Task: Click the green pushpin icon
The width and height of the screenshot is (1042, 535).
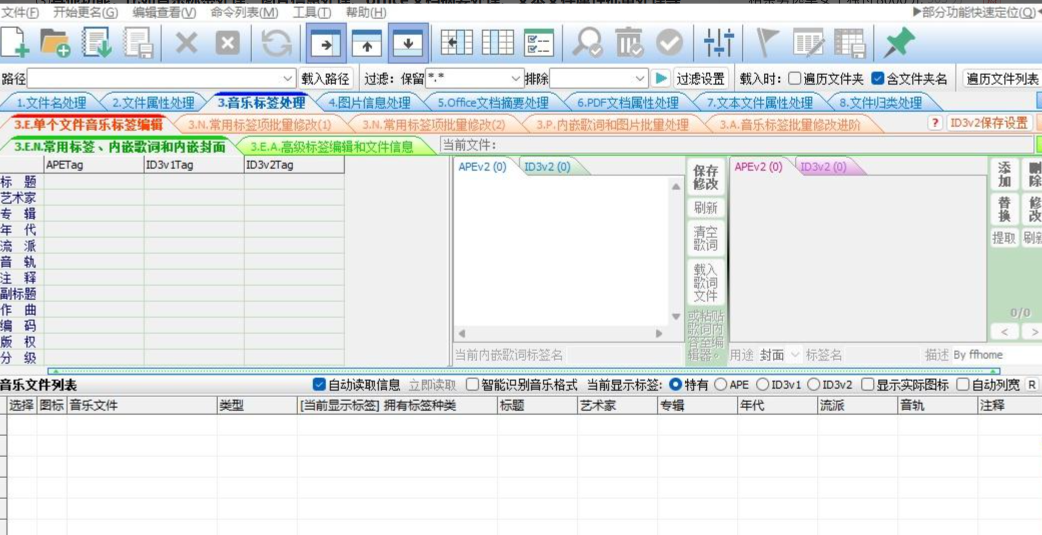Action: coord(899,42)
